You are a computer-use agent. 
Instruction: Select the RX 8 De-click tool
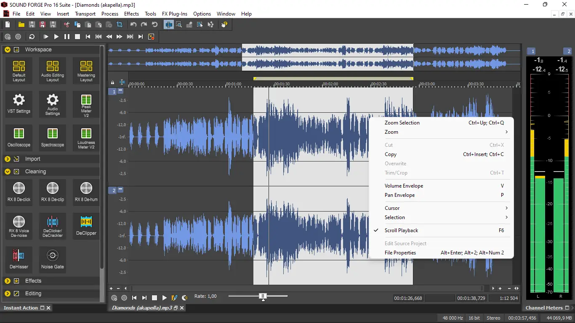click(19, 192)
